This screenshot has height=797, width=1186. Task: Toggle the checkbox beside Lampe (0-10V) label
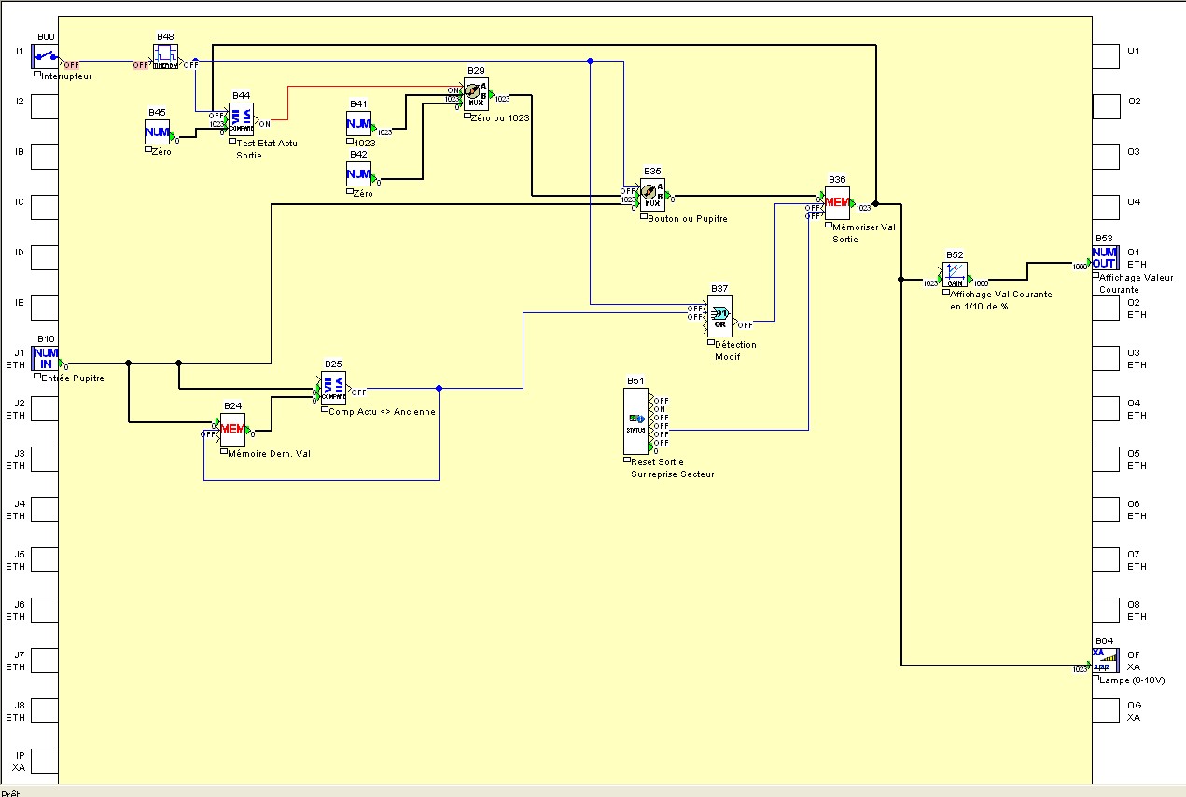tap(1095, 680)
